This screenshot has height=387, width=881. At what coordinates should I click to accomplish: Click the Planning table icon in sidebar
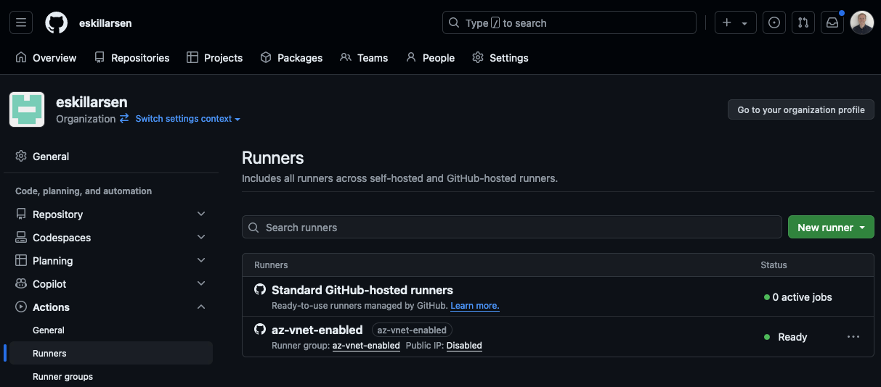(21, 261)
